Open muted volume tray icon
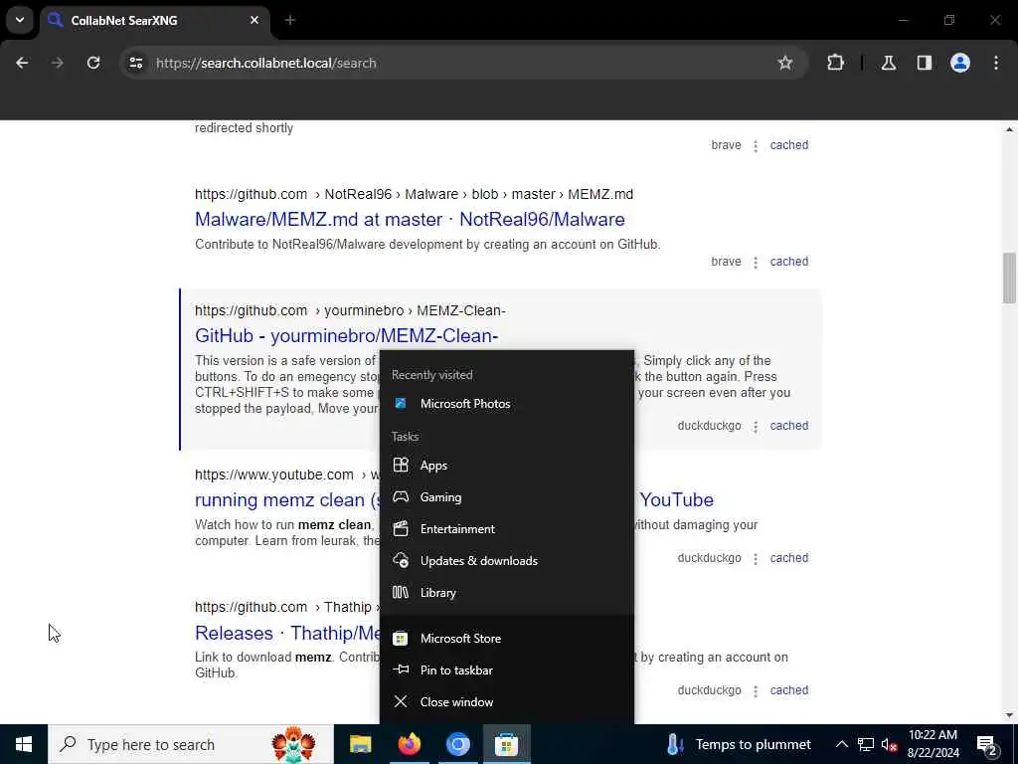This screenshot has width=1018, height=764. [889, 744]
